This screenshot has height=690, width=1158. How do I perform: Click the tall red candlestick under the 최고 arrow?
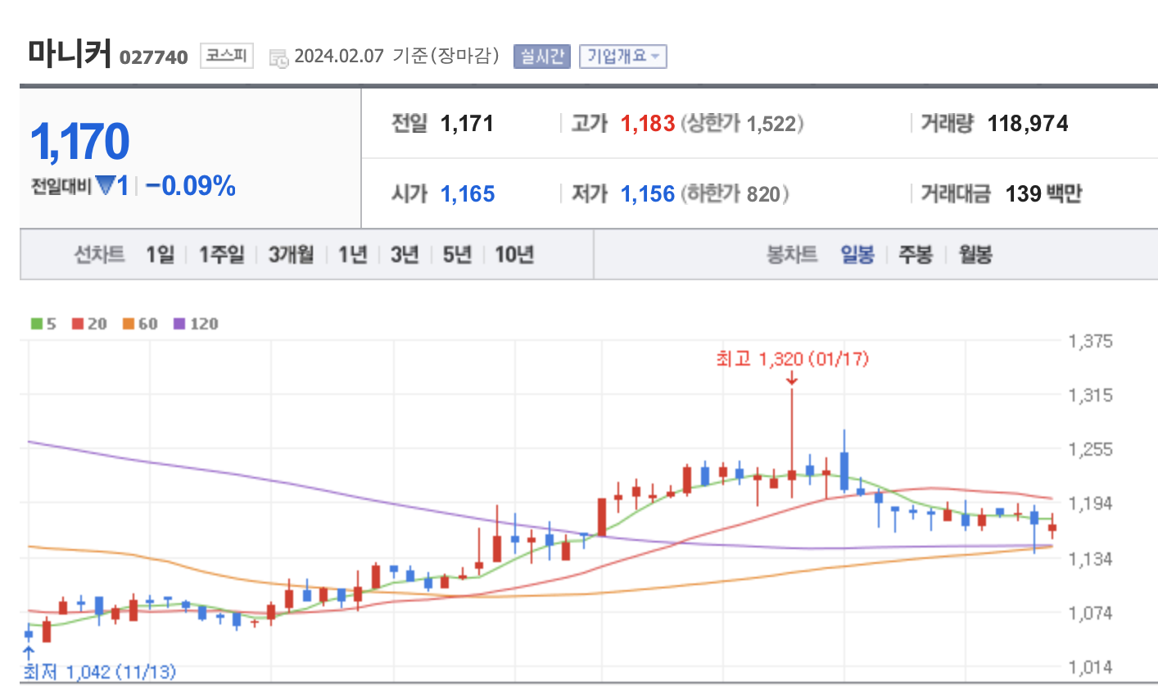[792, 443]
